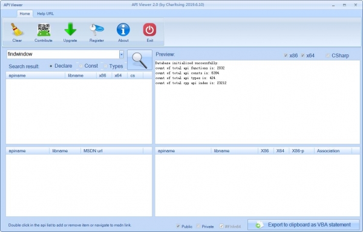Click the Clear broom icon
The image size is (363, 232).
point(17,30)
